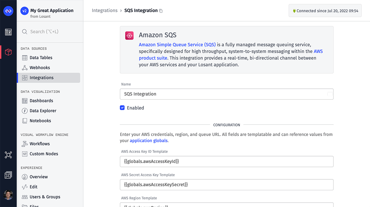Click the copy icon beside SQS Integration
The width and height of the screenshot is (370, 207).
pyautogui.click(x=161, y=10)
